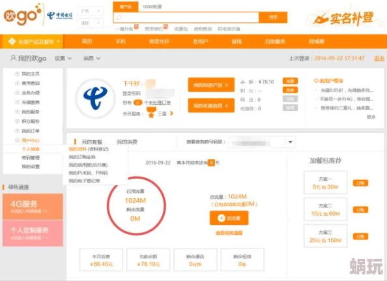Viewport: 387px width, 281px height.
Task: Click the large China Telecom avatar
Action: pos(95,98)
